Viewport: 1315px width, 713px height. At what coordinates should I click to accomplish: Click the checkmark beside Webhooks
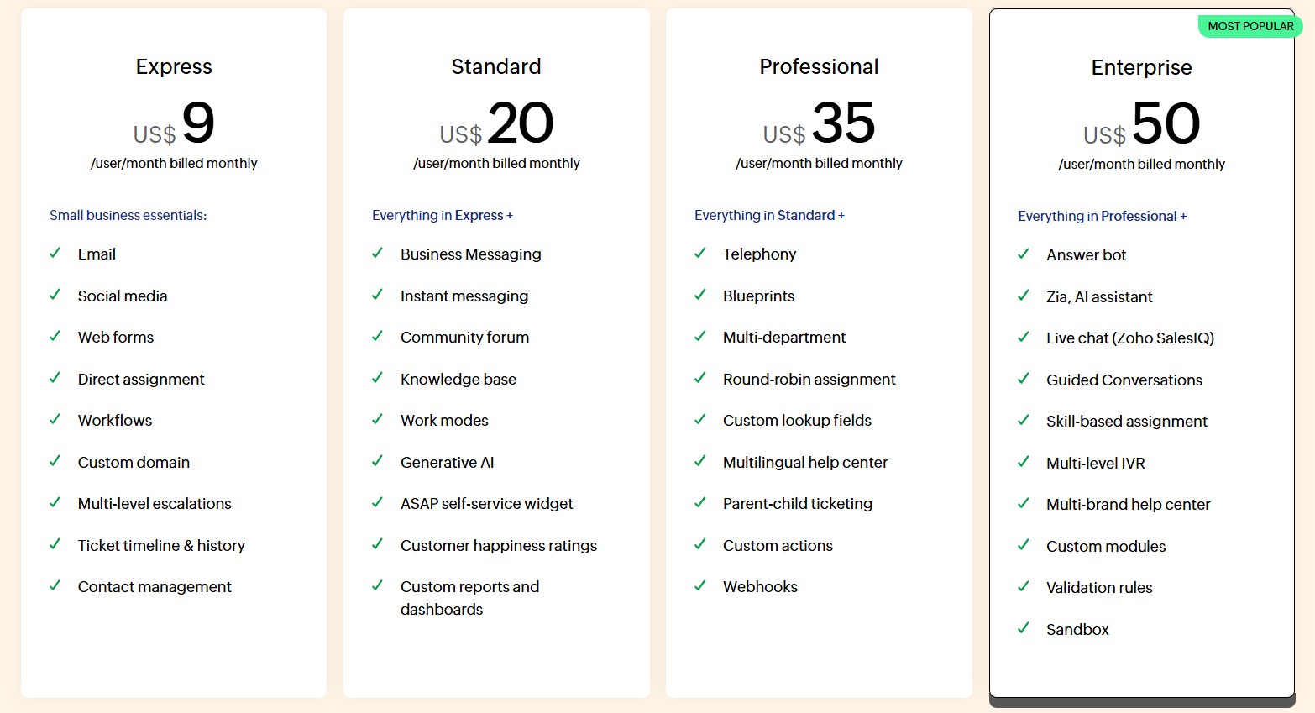click(x=699, y=585)
